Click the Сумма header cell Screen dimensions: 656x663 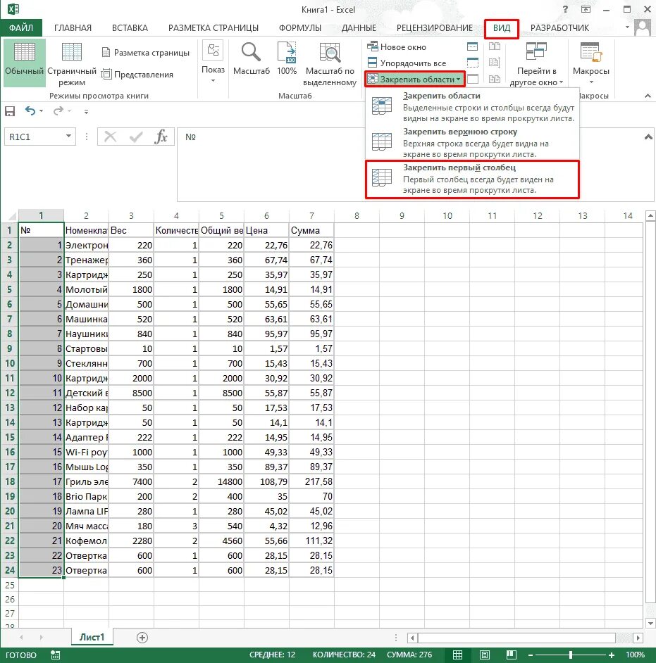click(312, 230)
